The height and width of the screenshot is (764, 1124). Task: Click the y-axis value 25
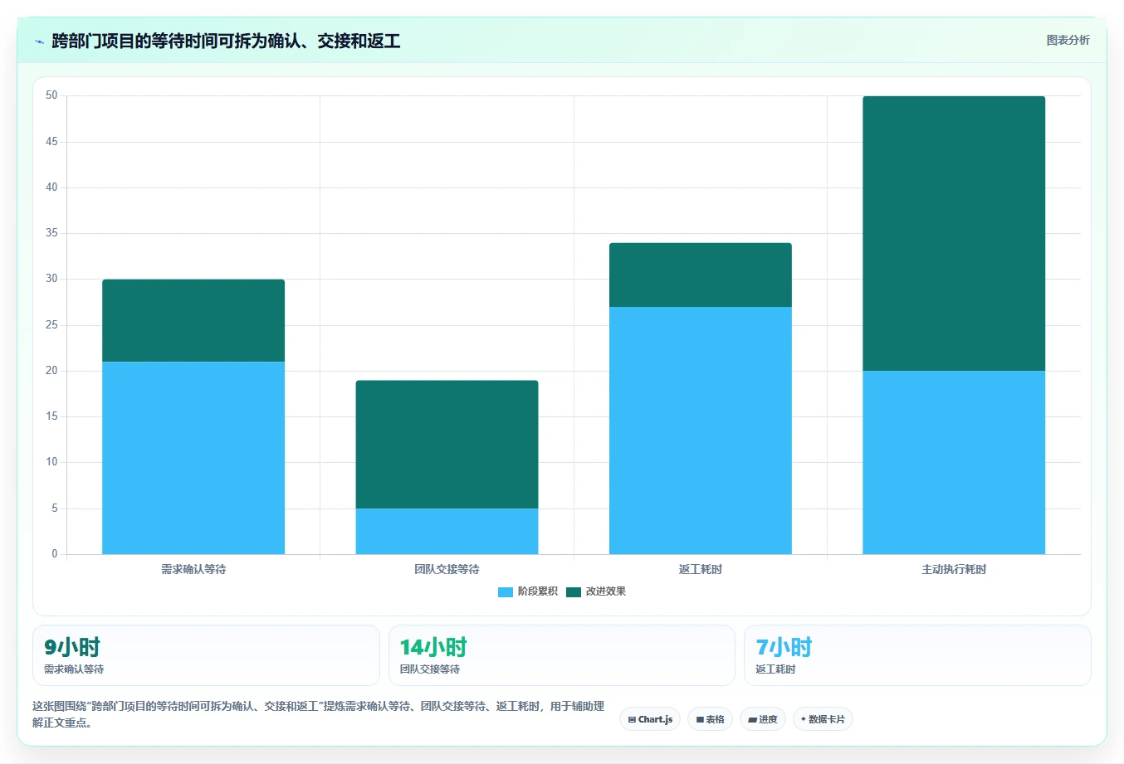pos(51,325)
